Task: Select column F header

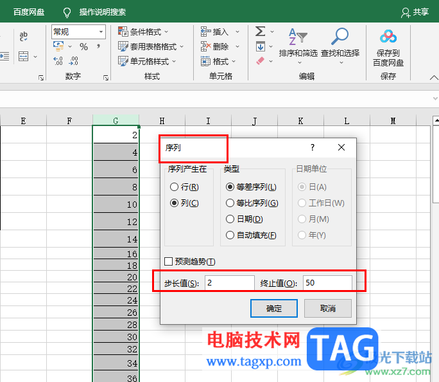Action: point(69,121)
